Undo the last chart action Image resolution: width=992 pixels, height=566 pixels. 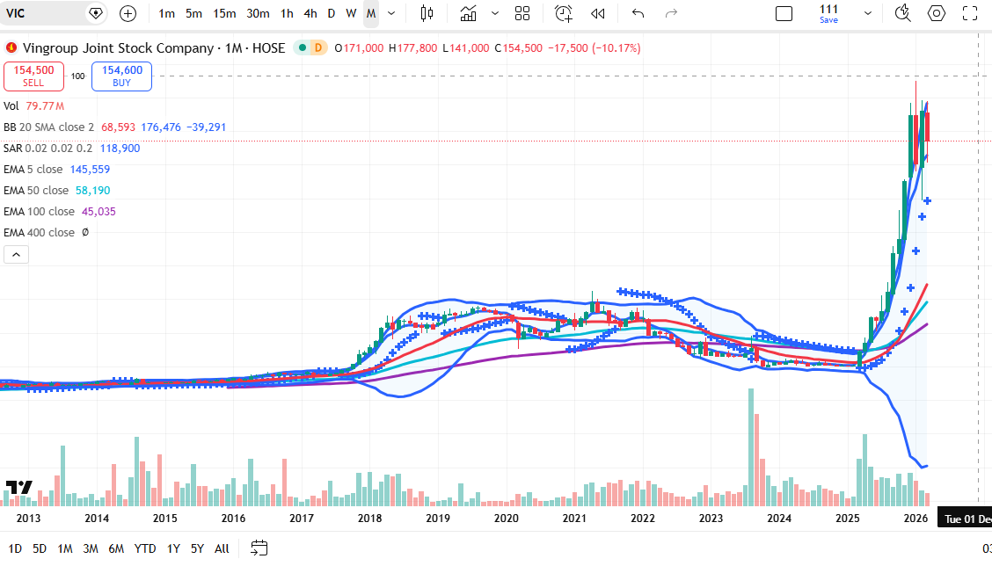pos(638,13)
